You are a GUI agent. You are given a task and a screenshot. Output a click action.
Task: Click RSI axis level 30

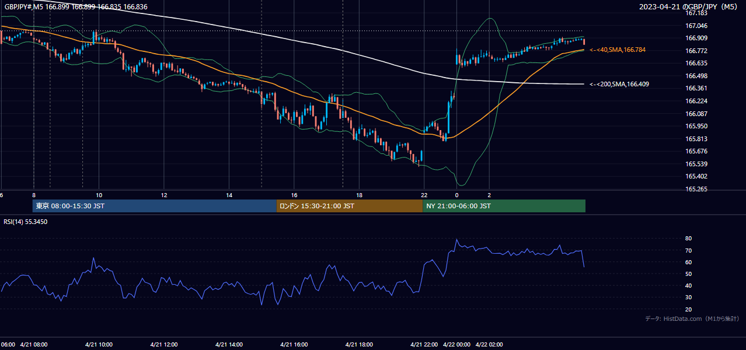[689, 297]
